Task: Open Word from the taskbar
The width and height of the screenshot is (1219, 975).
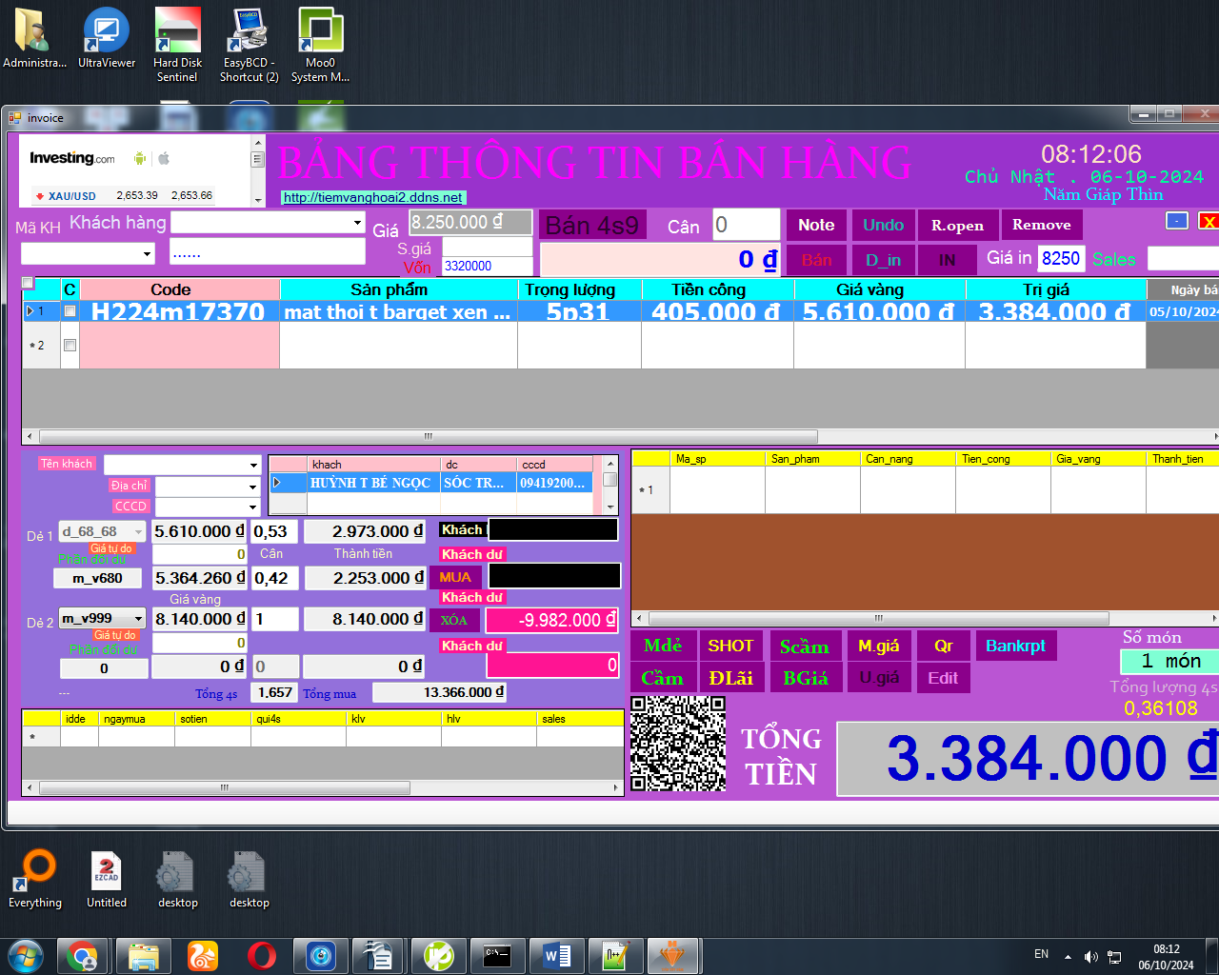Action: 557,955
